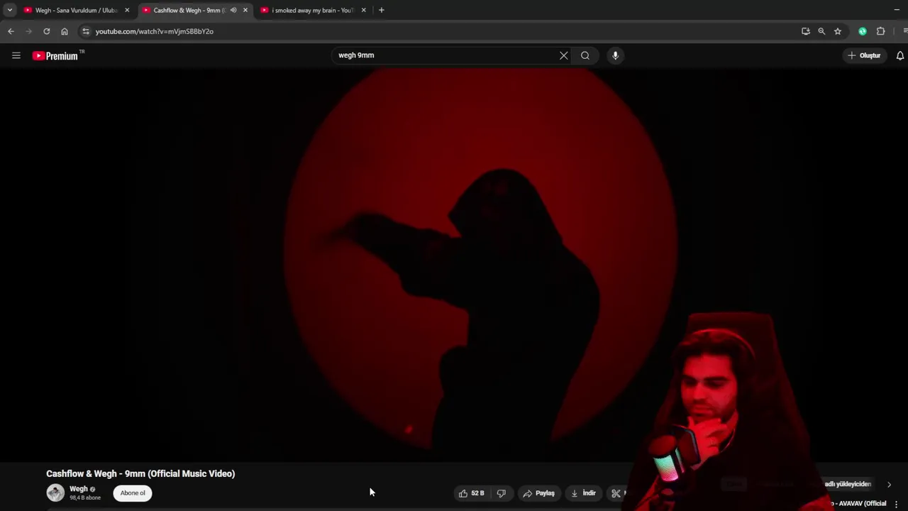Click '98,4 B abone' subscriber count
908x511 pixels.
pyautogui.click(x=85, y=498)
